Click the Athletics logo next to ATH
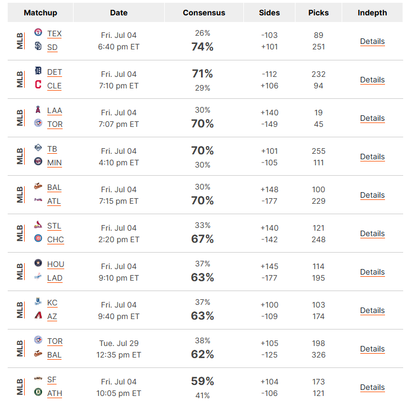This screenshot has width=407, height=413. click(38, 392)
